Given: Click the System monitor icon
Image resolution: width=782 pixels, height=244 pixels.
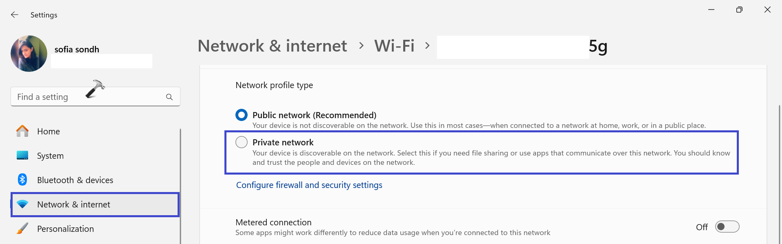Looking at the screenshot, I should click(22, 155).
